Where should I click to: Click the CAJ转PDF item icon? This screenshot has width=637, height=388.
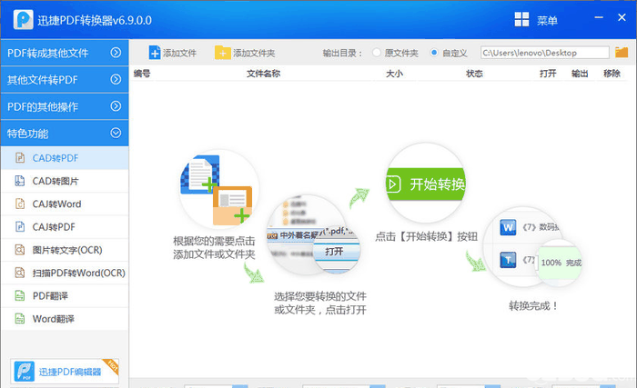point(19,226)
